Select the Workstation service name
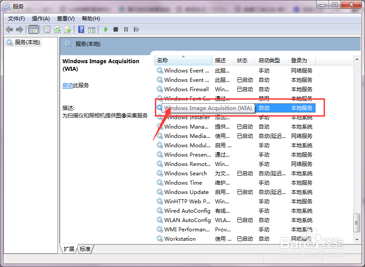 click(180, 239)
